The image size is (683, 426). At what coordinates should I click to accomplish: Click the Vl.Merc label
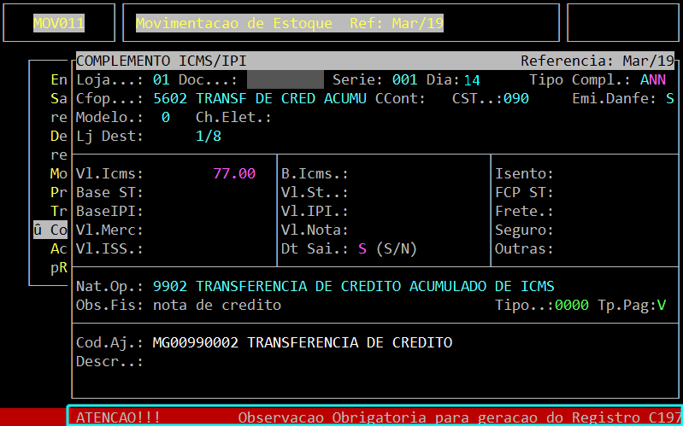[109, 230]
